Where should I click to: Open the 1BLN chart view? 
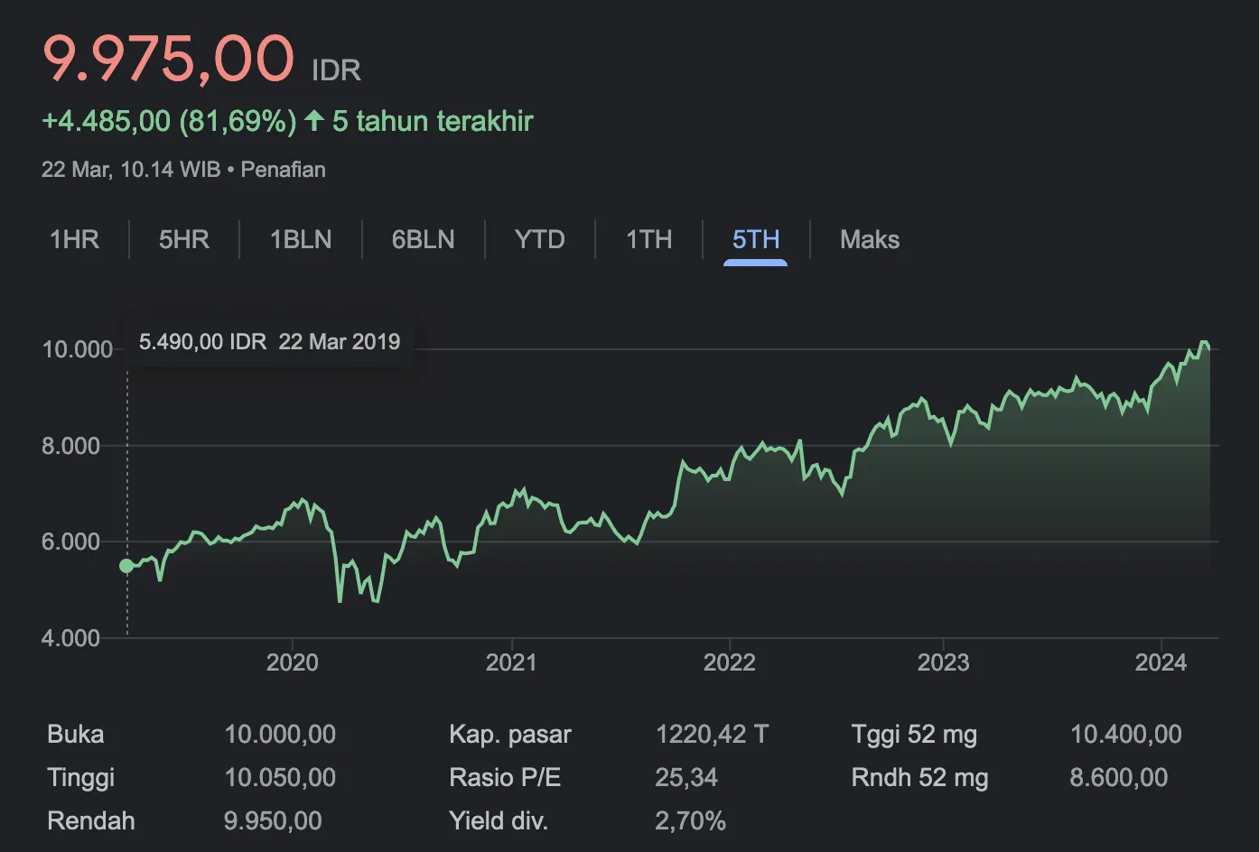click(x=301, y=239)
